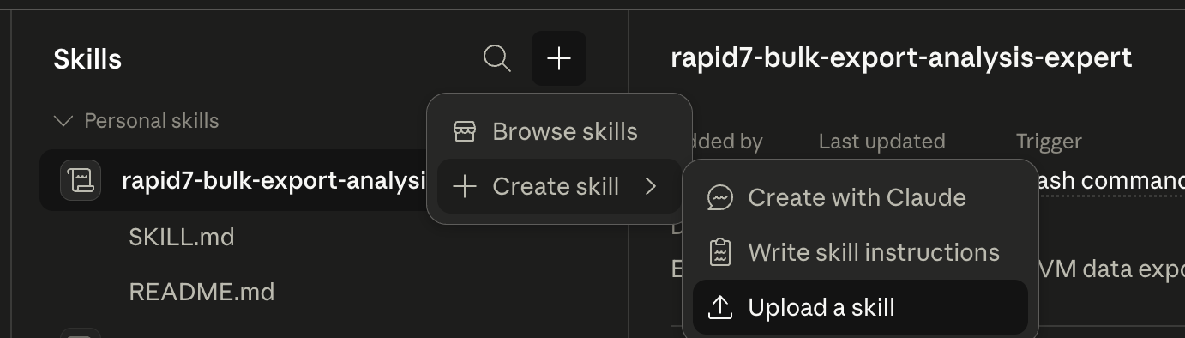Expand the Create skill submenu arrow
Screen dimensions: 1185x338
click(650, 186)
